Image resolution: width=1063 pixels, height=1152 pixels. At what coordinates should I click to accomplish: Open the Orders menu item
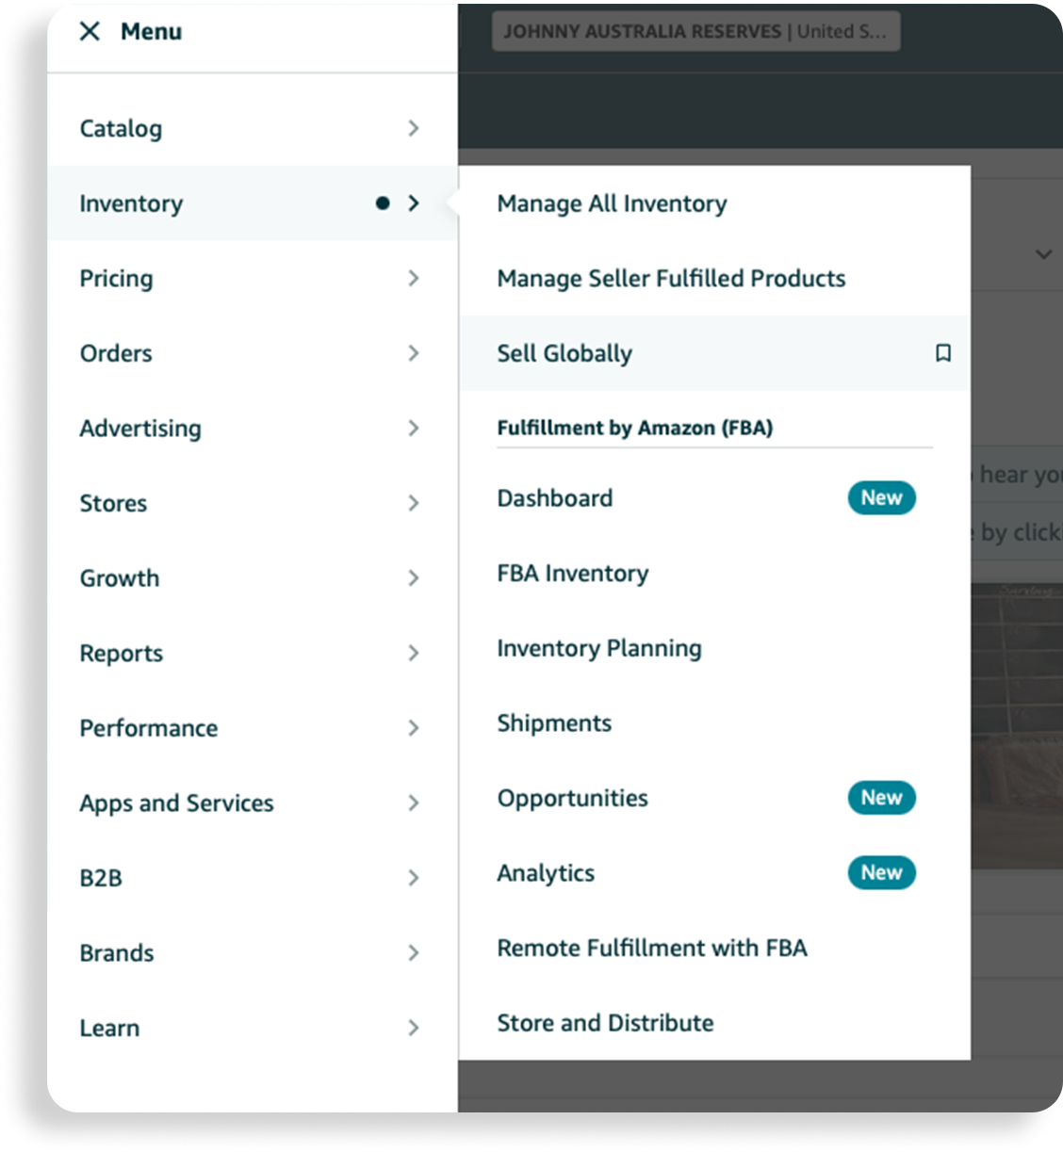[253, 352]
